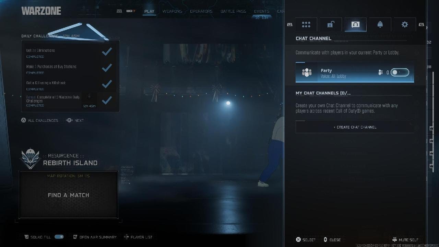
Task: Click the BO7 game switch icon
Action: tap(131, 11)
